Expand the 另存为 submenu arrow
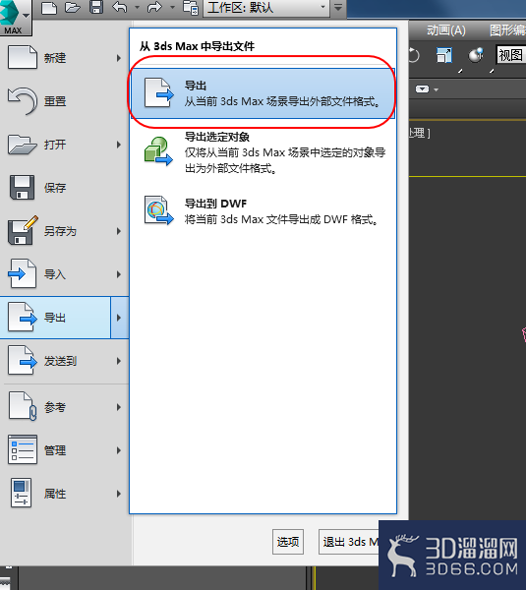Viewport: 526px width, 590px height. (119, 231)
